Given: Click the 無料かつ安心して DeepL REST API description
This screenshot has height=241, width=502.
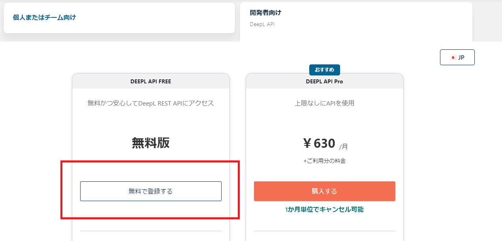Looking at the screenshot, I should coord(151,104).
